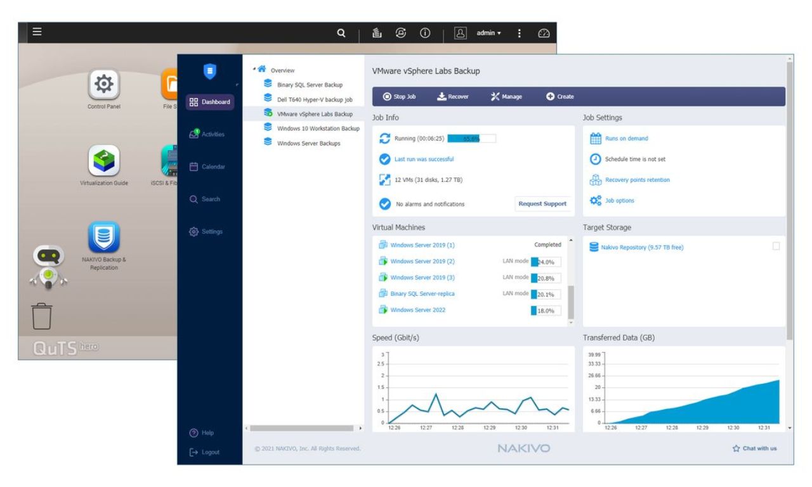Click the search magnifier in QuTS top bar
The height and width of the screenshot is (487, 812).
point(341,34)
